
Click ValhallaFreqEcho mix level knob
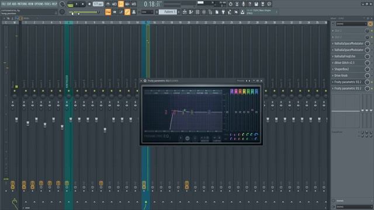pyautogui.click(x=368, y=57)
